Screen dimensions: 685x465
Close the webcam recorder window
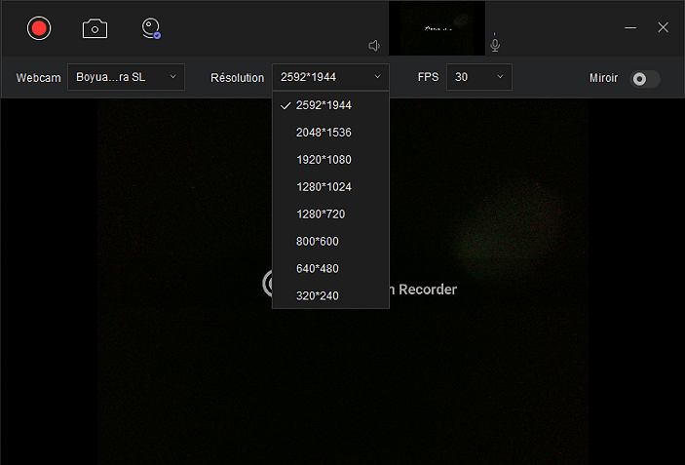pyautogui.click(x=664, y=27)
